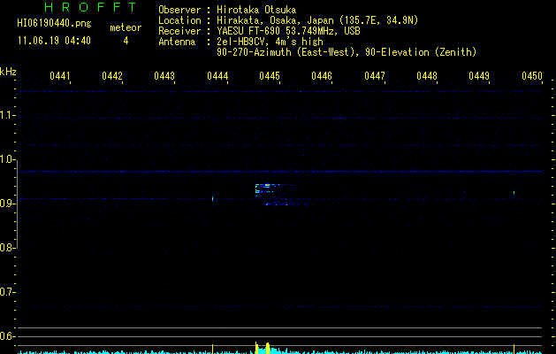The height and width of the screenshot is (354, 556).
Task: Click time marker 0450
Action: (x=532, y=76)
